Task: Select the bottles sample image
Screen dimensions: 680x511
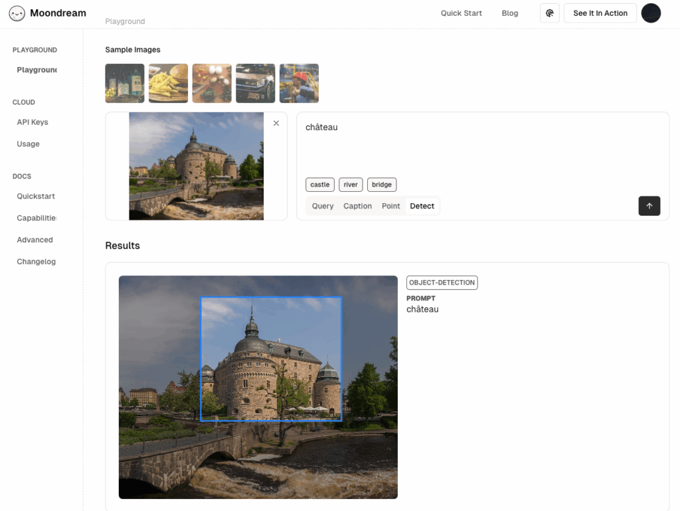Action: point(125,84)
